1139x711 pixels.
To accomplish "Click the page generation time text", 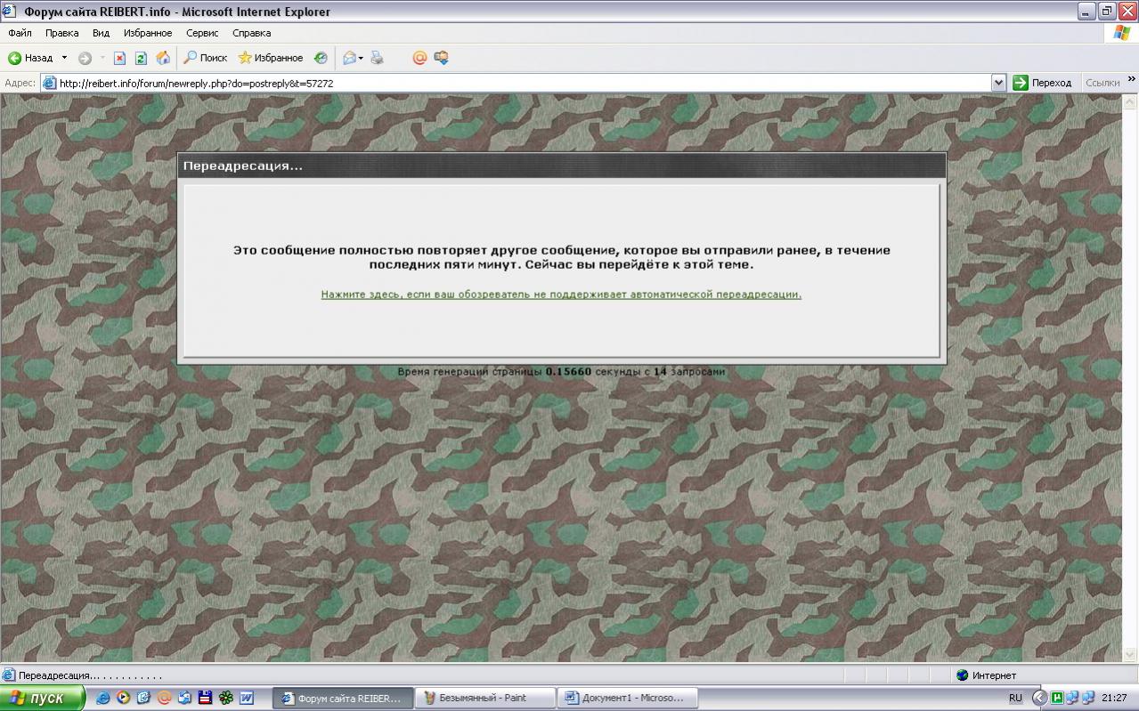I will pos(561,372).
